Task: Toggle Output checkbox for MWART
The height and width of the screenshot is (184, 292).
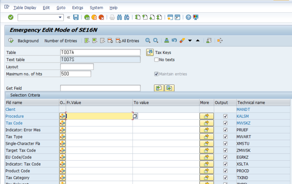Action: (226, 137)
